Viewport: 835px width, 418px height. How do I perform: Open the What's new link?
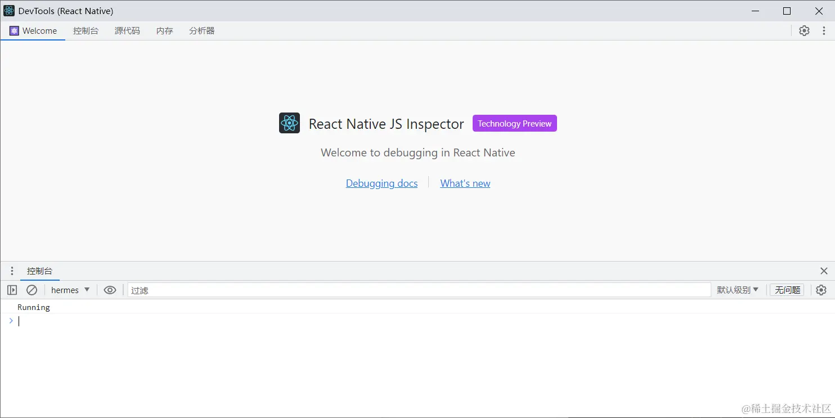coord(465,183)
